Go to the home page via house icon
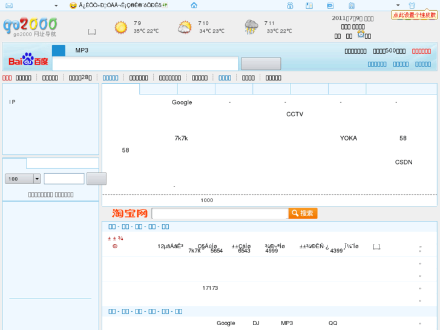The image size is (440, 330). pyautogui.click(x=194, y=5)
